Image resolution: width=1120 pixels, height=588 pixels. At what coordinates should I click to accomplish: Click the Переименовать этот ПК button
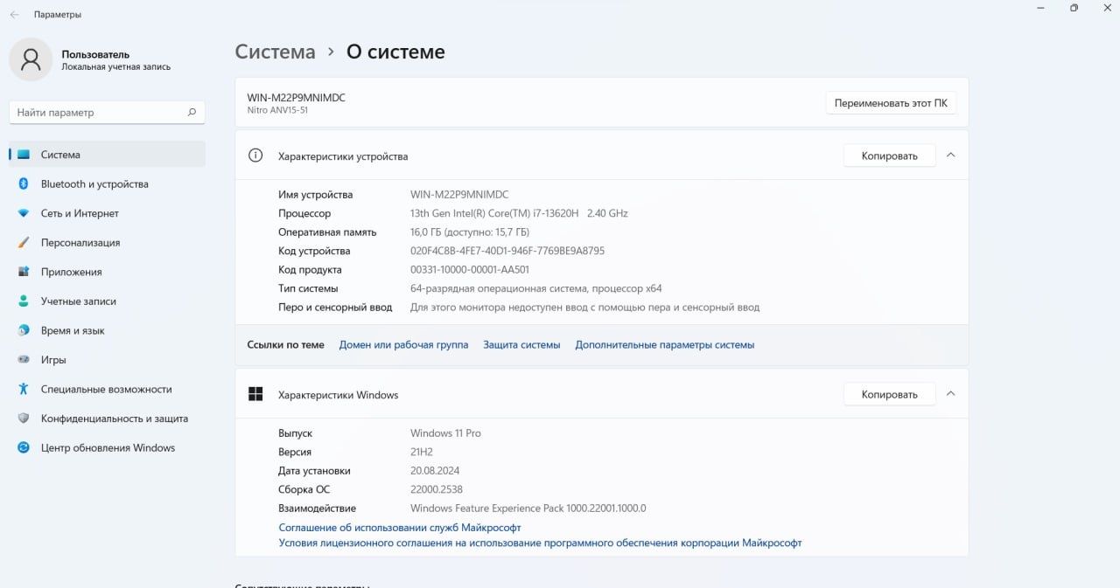click(x=891, y=102)
